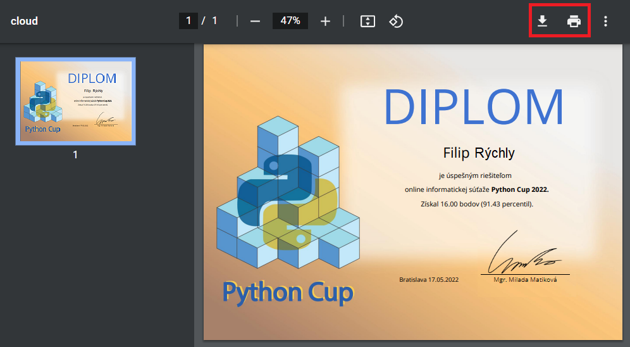Zoom in with the plus button
This screenshot has width=630, height=347.
[326, 21]
